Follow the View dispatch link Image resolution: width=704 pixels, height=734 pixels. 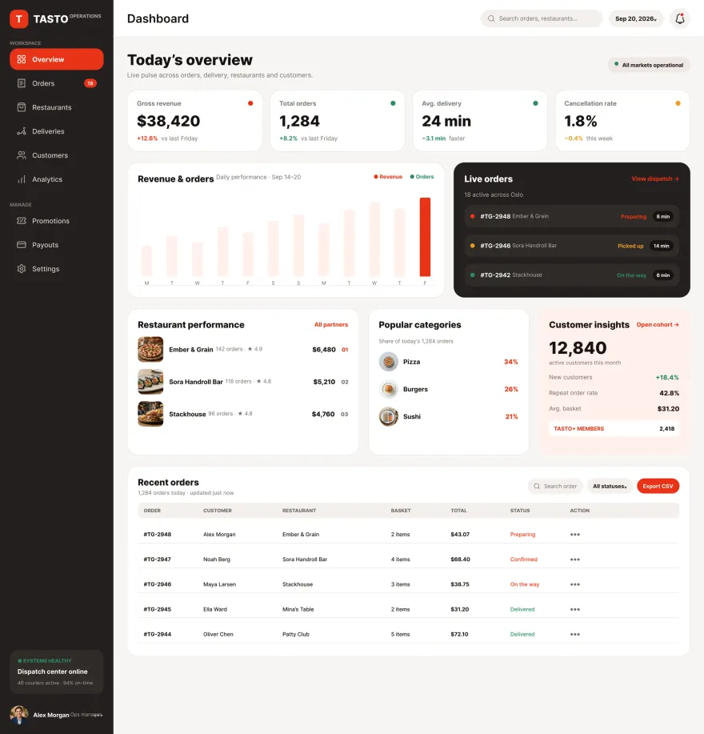[x=655, y=178]
